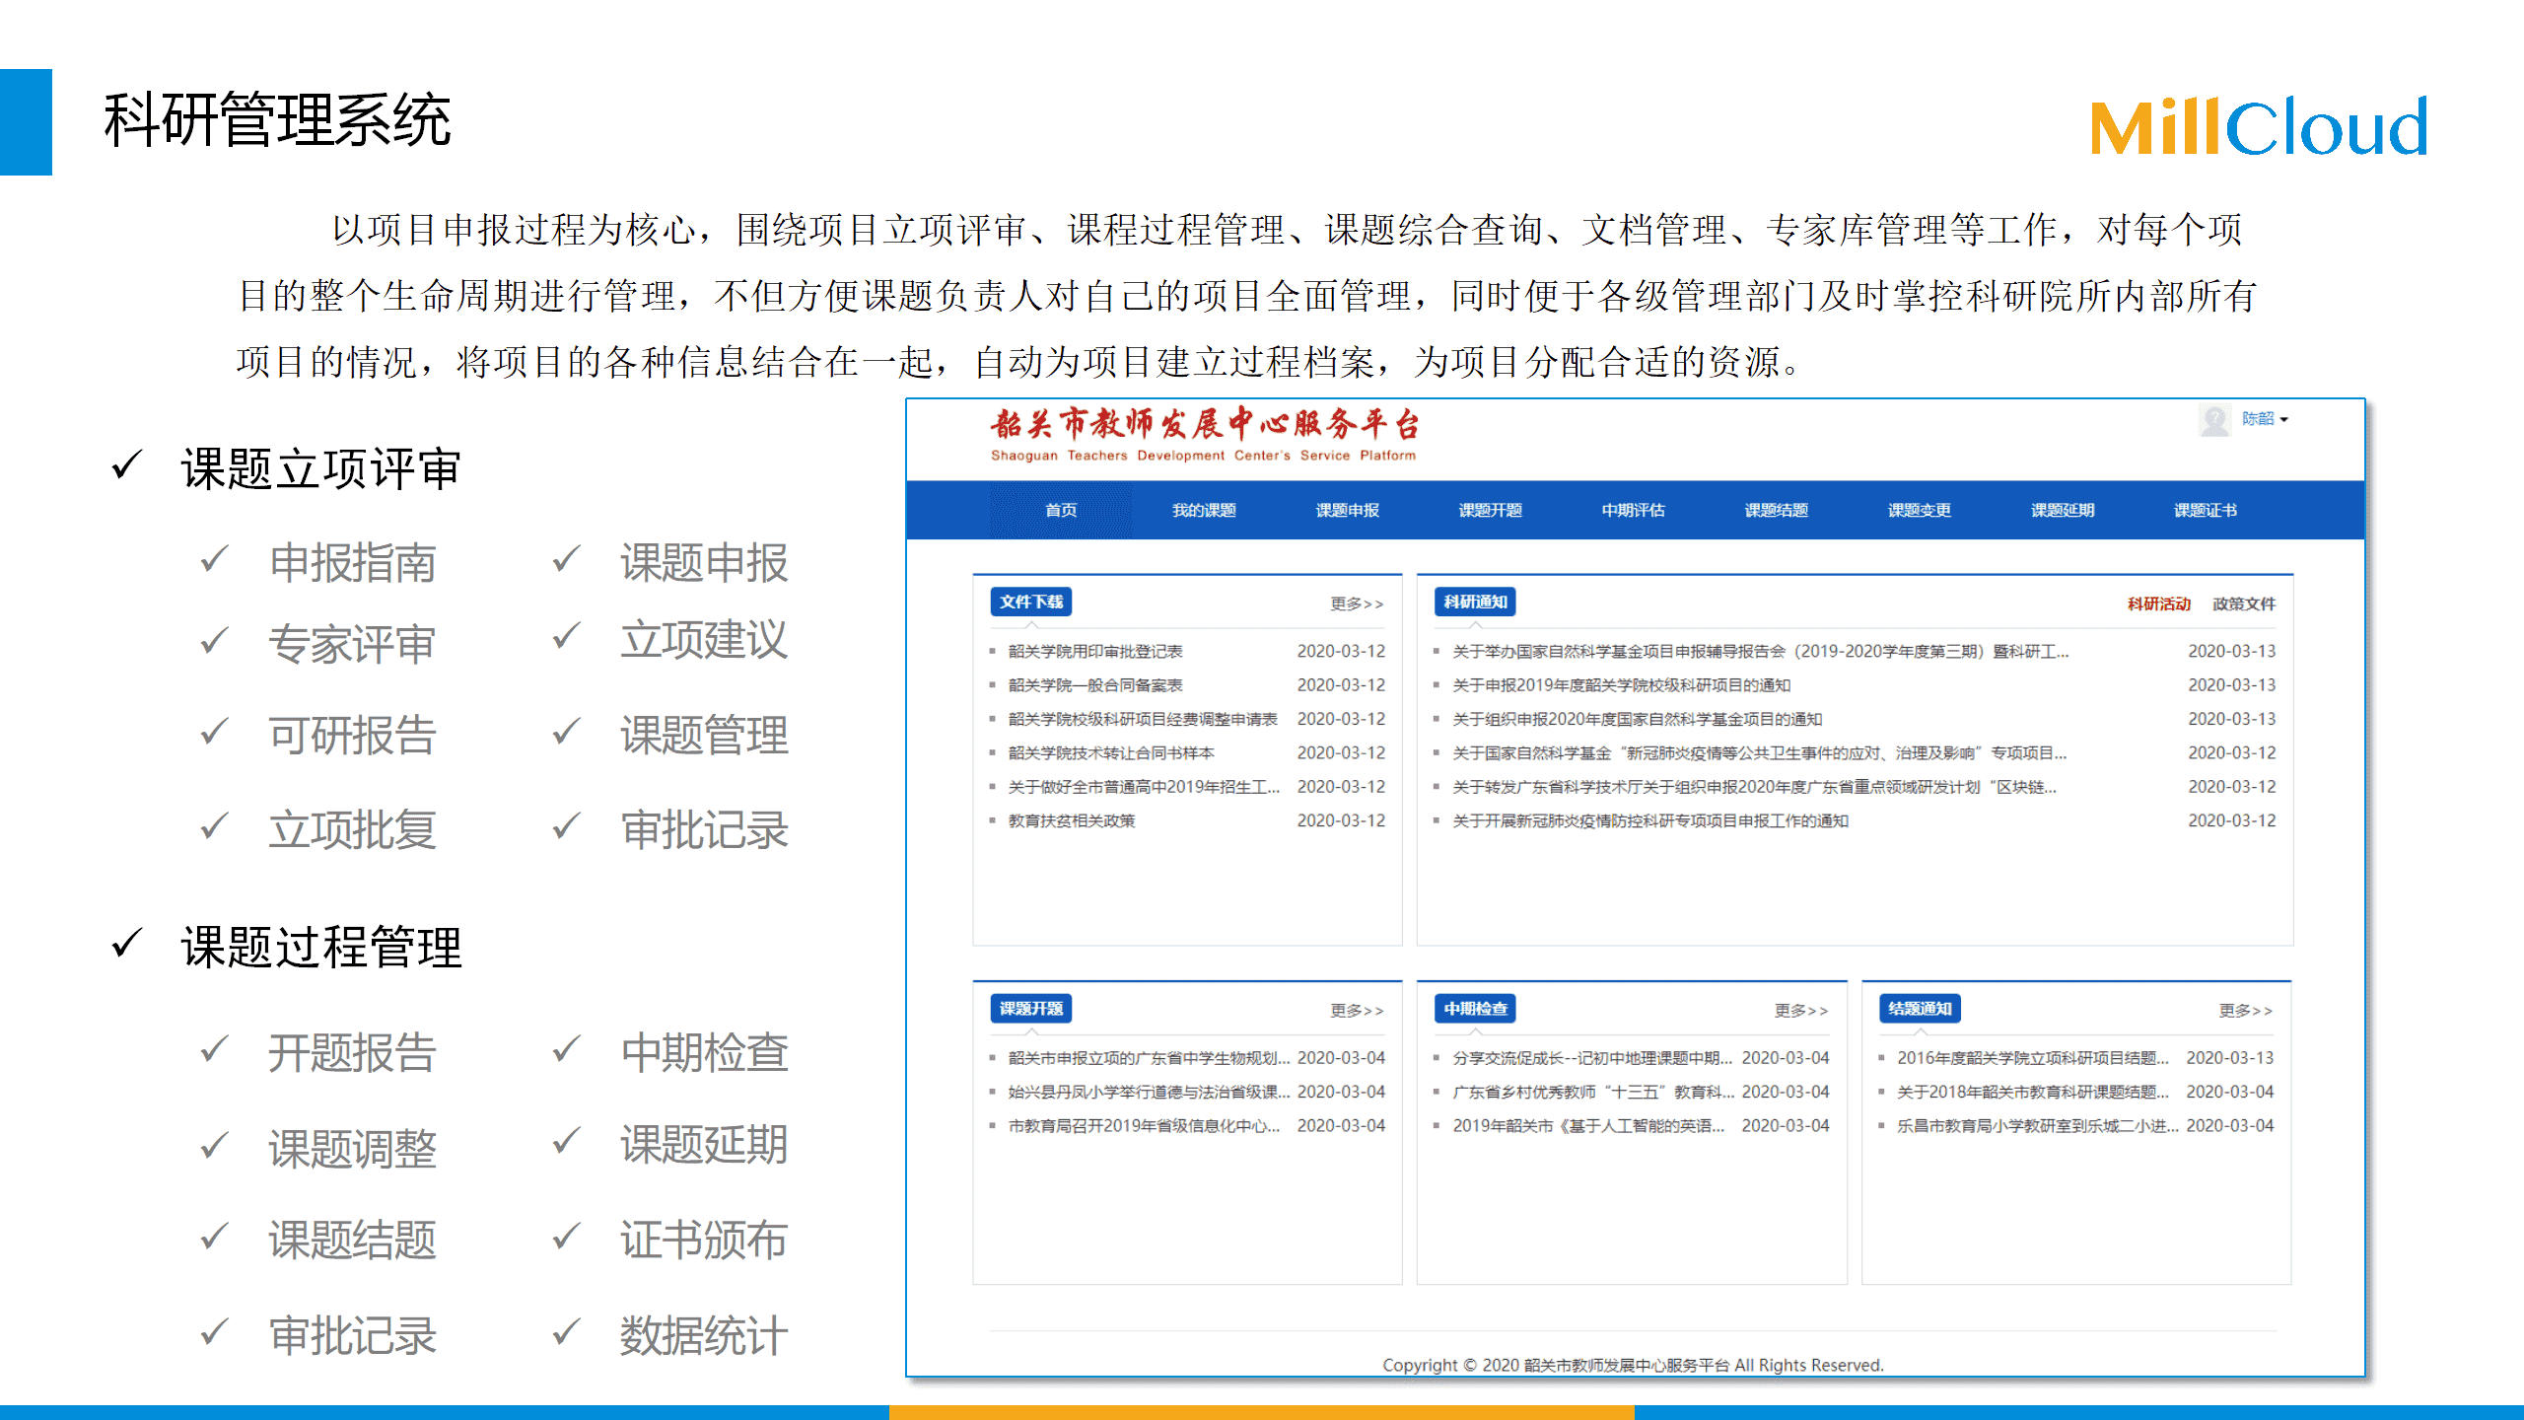Expand 更多>> in 文件下载 panel
Image resolution: width=2524 pixels, height=1420 pixels.
pos(1356,603)
